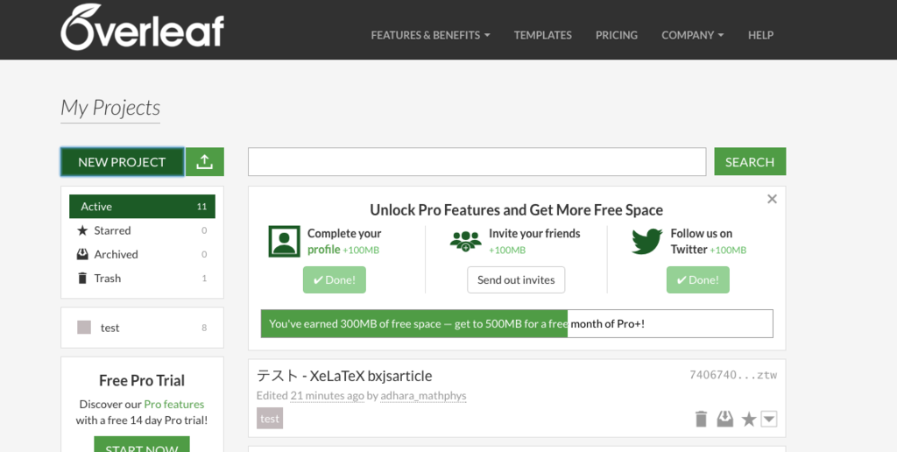Click the Send out invites button
Image resolution: width=897 pixels, height=452 pixels.
tap(516, 279)
